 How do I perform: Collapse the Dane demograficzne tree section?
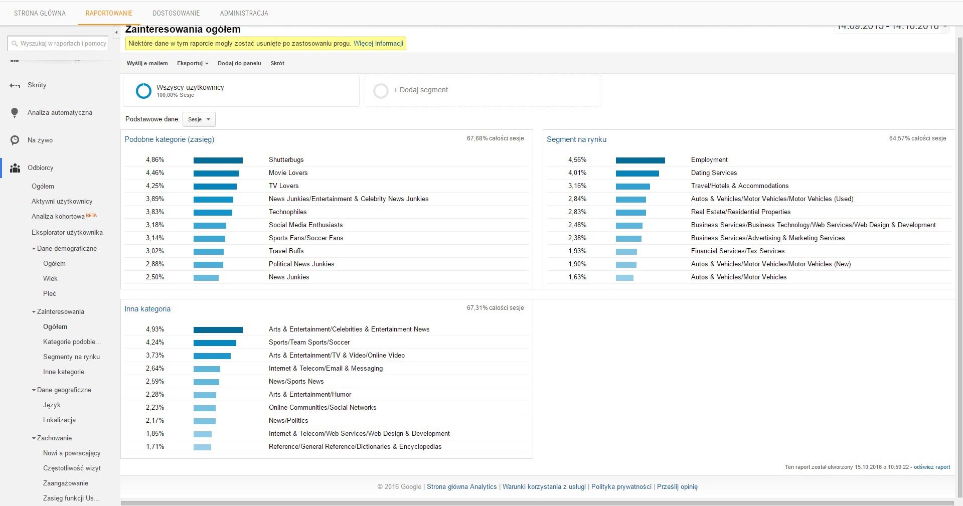[x=34, y=249]
